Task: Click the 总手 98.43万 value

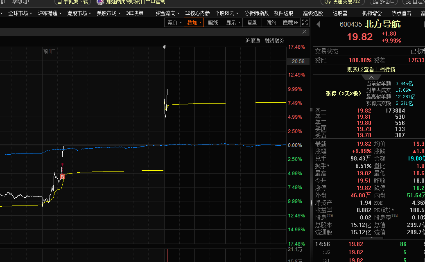Action: click(361, 158)
